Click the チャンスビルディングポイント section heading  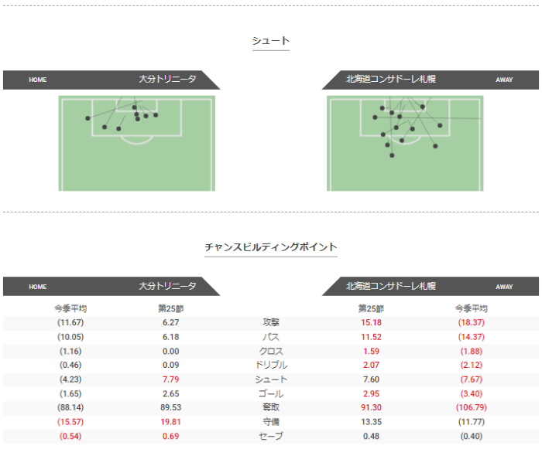click(271, 247)
